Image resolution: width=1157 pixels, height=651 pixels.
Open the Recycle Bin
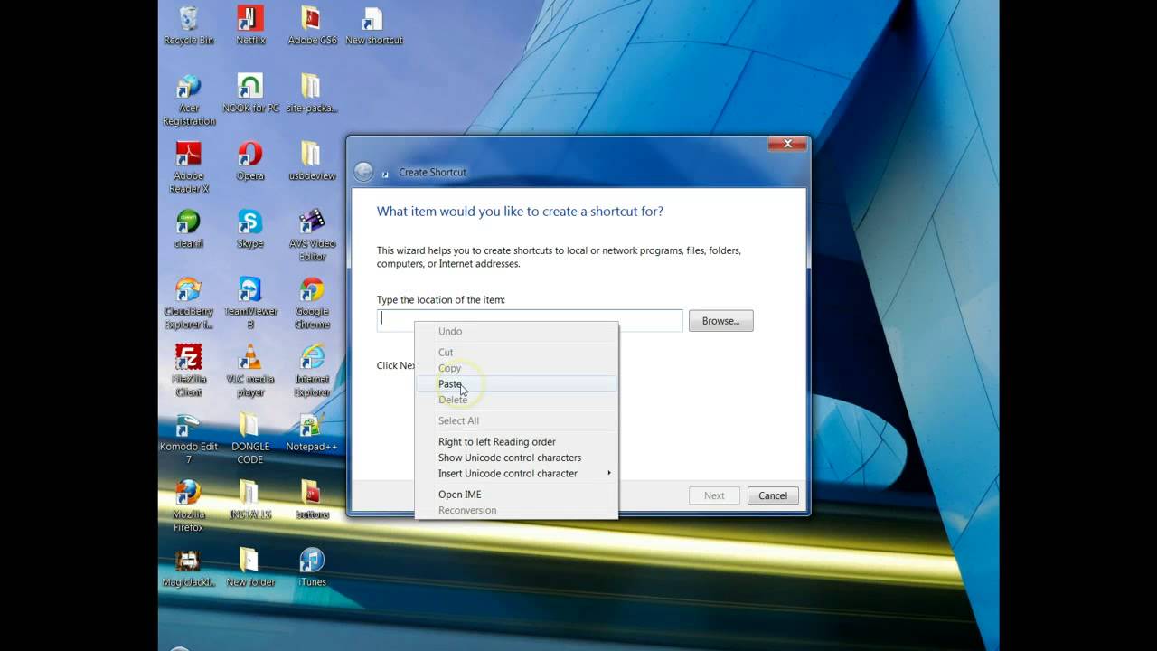click(188, 20)
